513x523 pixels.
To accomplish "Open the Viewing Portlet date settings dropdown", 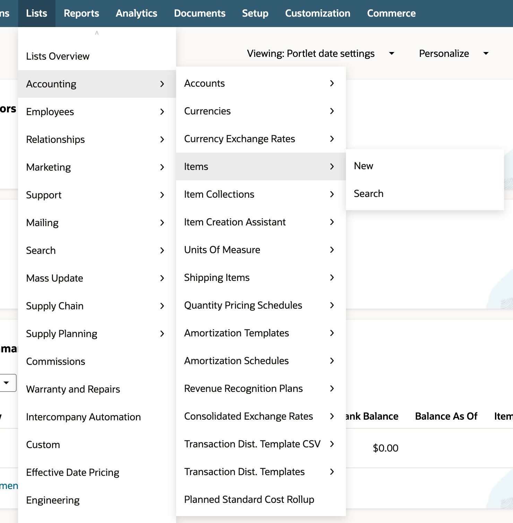I will 321,53.
